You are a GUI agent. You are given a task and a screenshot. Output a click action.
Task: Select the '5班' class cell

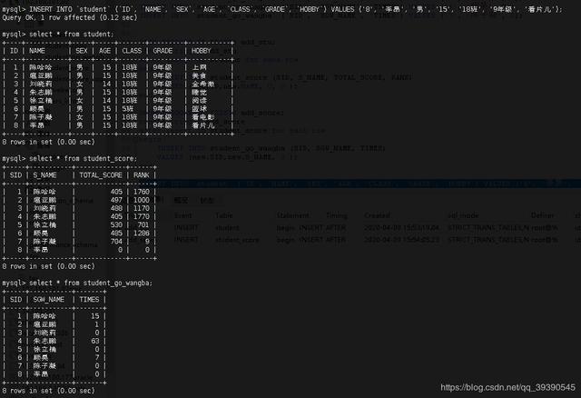tap(128, 109)
